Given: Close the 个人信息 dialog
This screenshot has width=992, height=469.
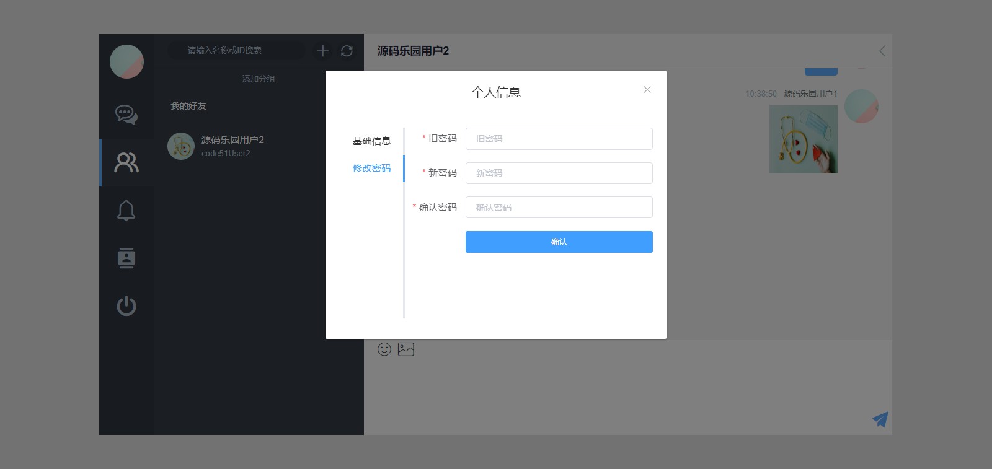Looking at the screenshot, I should [647, 90].
